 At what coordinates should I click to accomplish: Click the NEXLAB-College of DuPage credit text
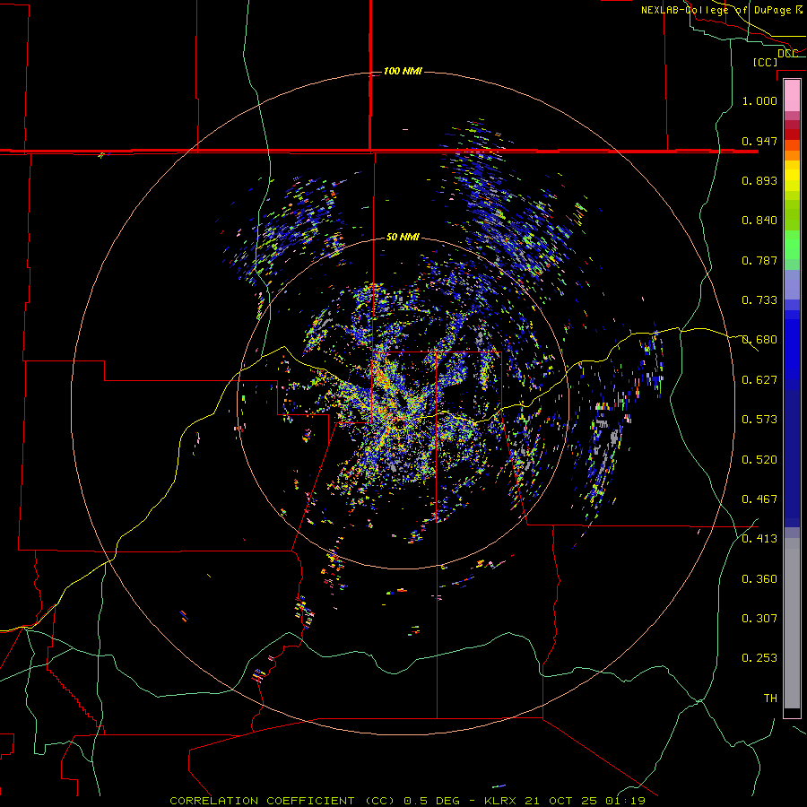(x=716, y=10)
